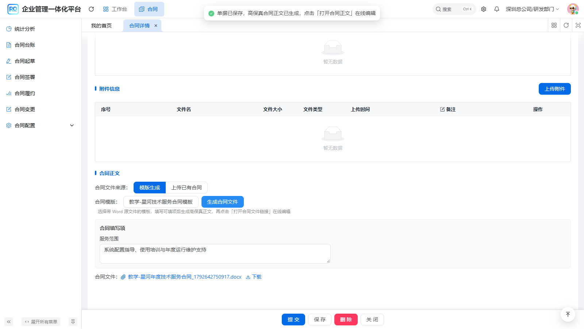The height and width of the screenshot is (329, 584).
Task: Switch to 合同 top navigation
Action: pyautogui.click(x=149, y=9)
